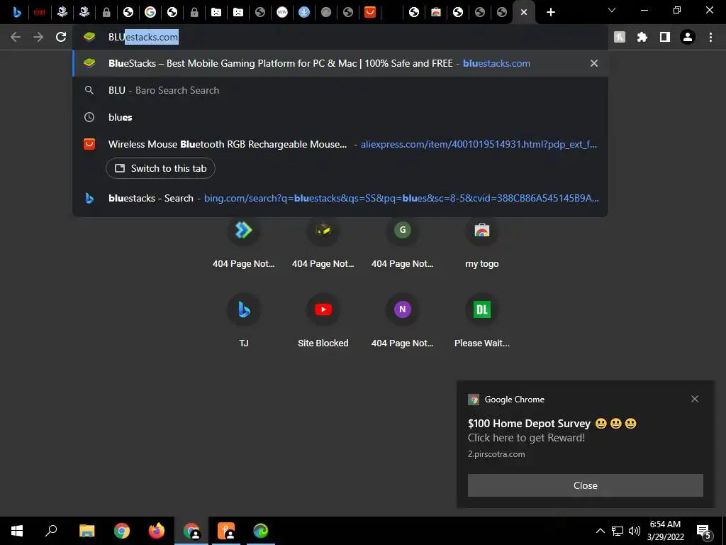Click the 'Close' button in notification

pyautogui.click(x=585, y=485)
